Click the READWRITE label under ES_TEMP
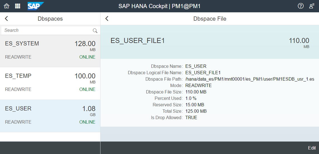319x154 pixels. click(x=18, y=89)
